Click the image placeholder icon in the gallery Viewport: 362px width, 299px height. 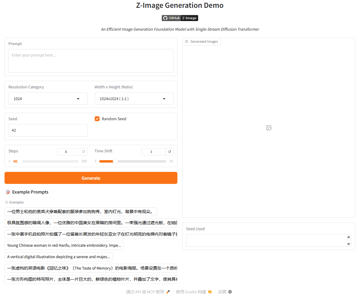pos(268,128)
